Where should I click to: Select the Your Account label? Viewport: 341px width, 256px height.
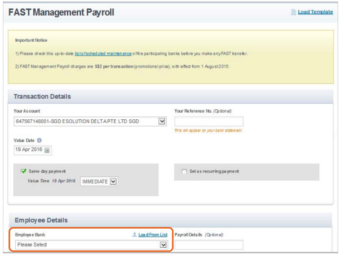coord(27,111)
